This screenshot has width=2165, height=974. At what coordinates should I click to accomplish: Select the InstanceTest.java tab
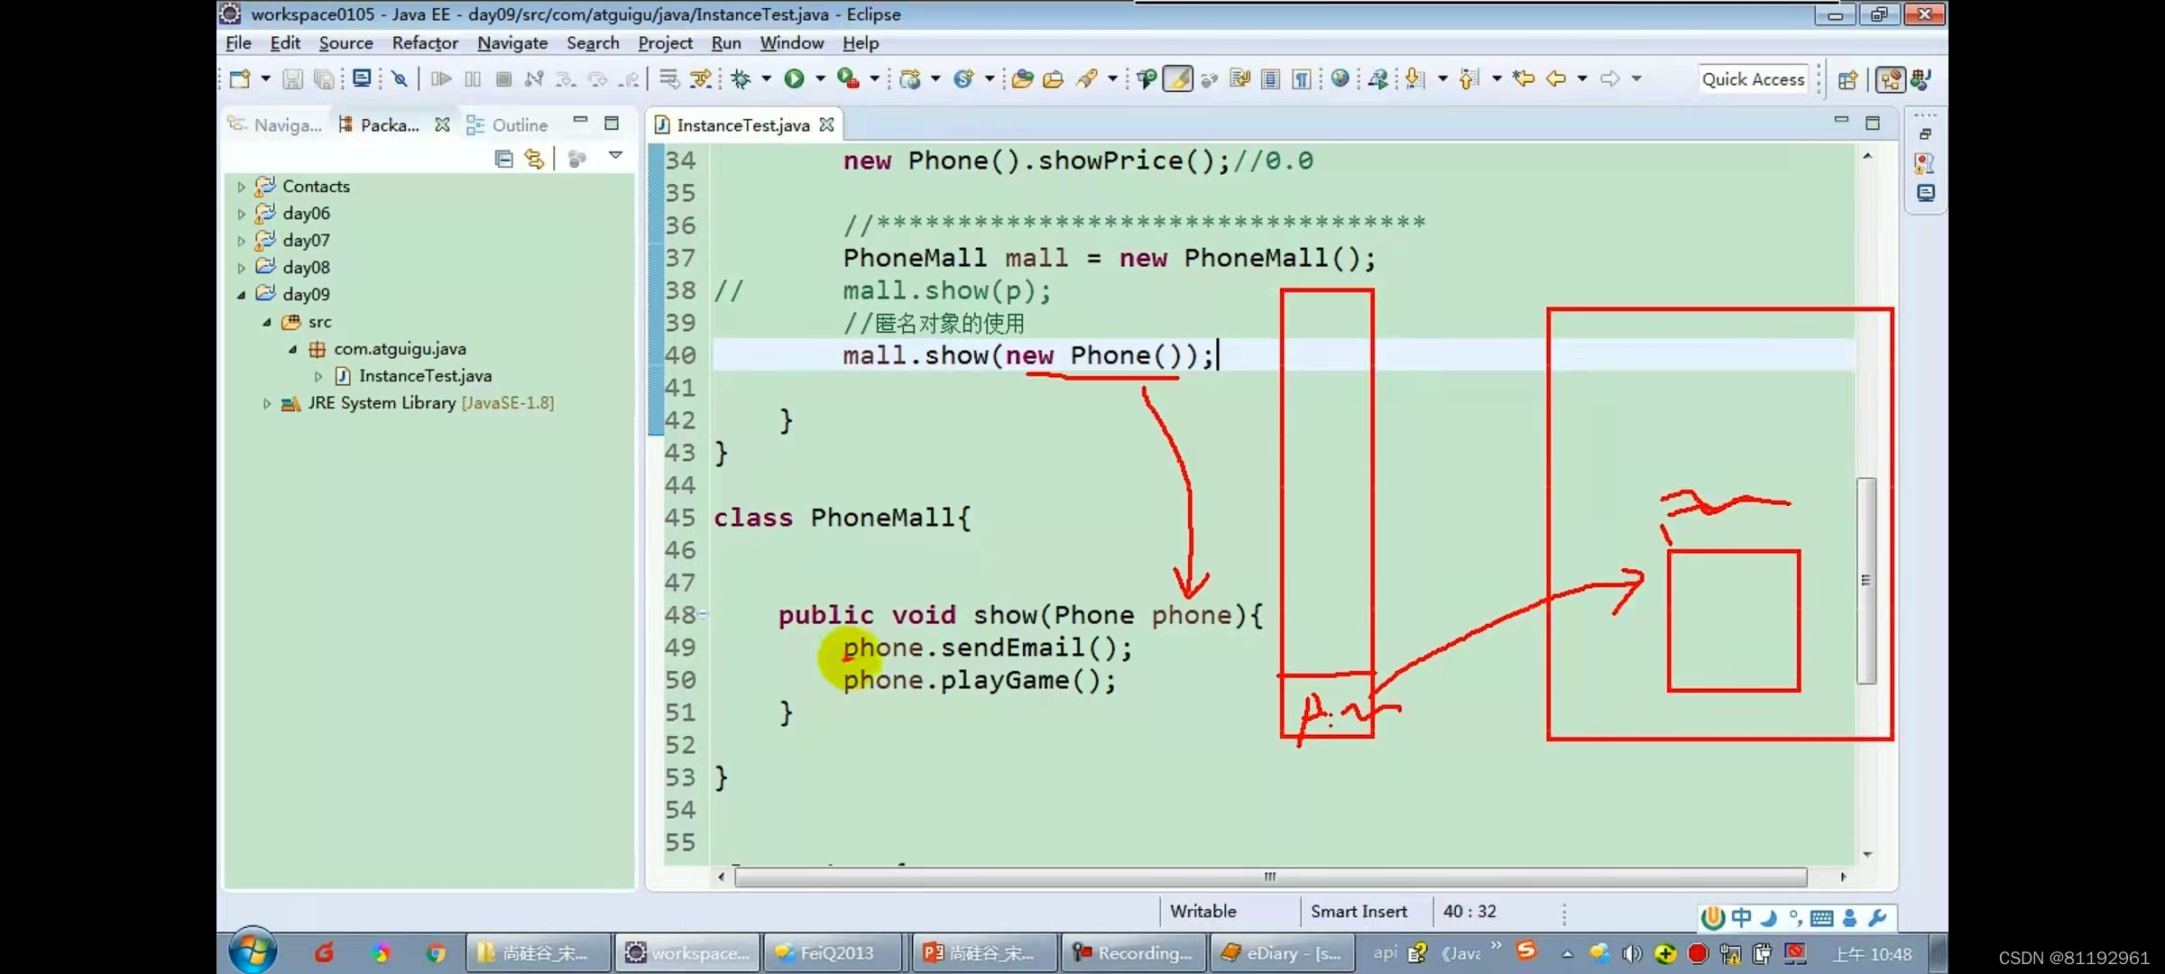[x=742, y=125]
